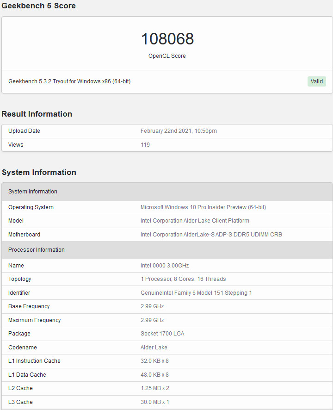Click the L1 Data Cache label
The width and height of the screenshot is (333, 410).
coord(27,375)
